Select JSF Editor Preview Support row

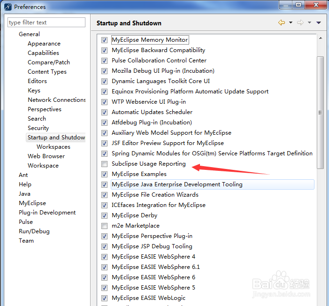click(x=168, y=143)
